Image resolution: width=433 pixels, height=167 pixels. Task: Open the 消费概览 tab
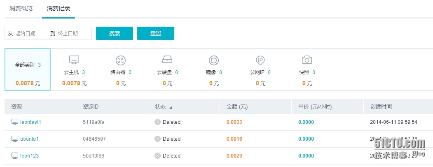coord(21,8)
